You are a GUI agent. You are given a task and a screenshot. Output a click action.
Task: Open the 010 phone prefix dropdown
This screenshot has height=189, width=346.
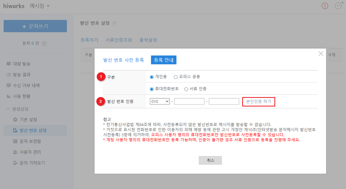tap(160, 101)
